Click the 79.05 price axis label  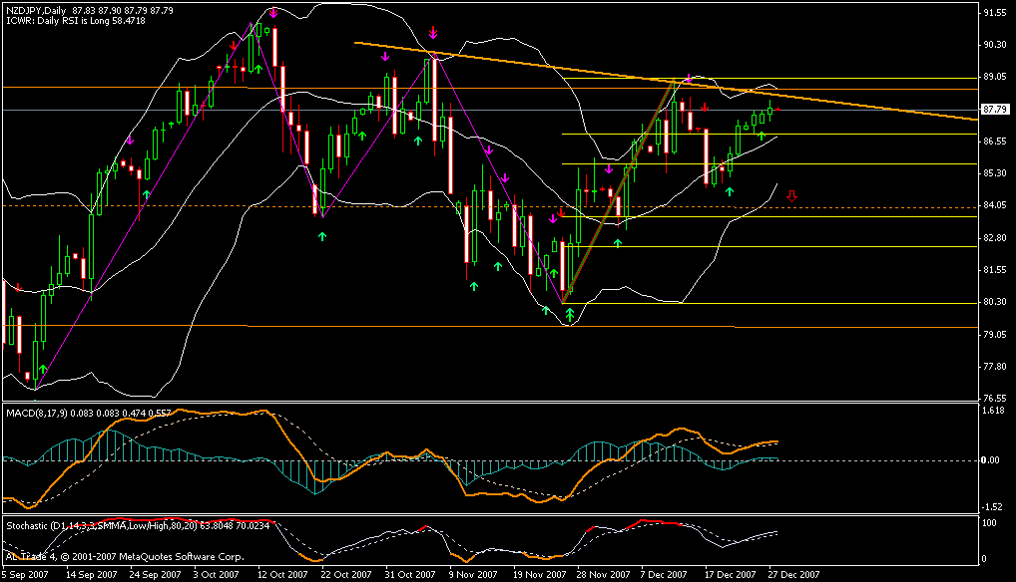click(995, 334)
